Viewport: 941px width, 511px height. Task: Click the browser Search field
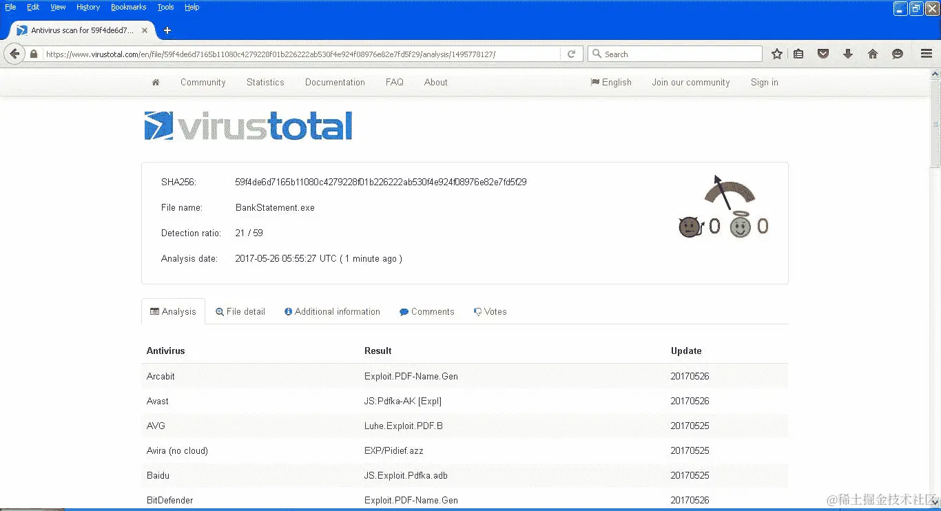(x=675, y=54)
